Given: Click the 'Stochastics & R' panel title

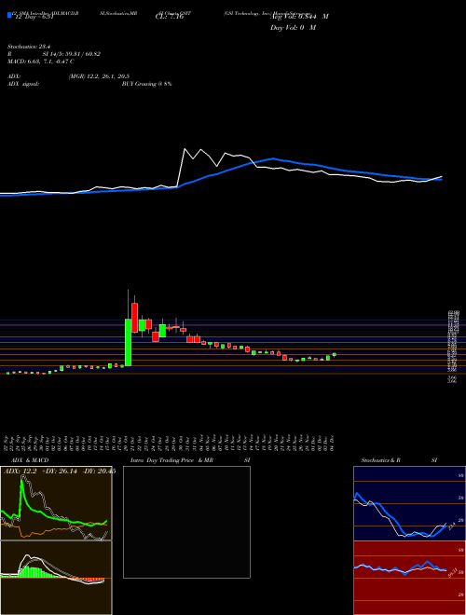Looking at the screenshot, I should tap(381, 460).
